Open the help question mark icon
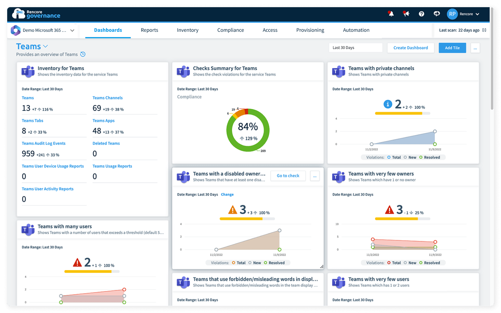 coord(422,14)
